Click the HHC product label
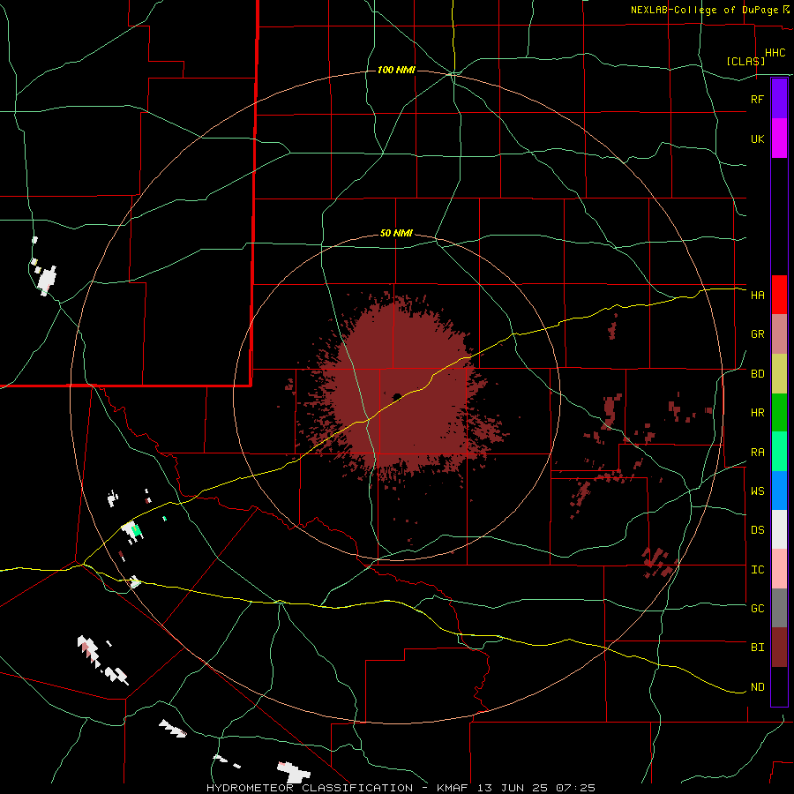 coord(775,53)
